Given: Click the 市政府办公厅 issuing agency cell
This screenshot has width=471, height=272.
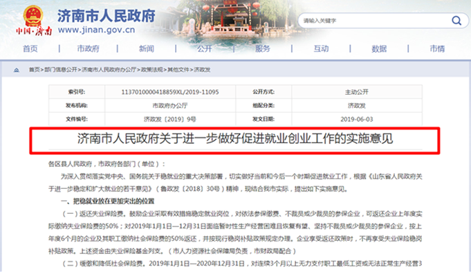Looking at the screenshot, I should (170, 105).
